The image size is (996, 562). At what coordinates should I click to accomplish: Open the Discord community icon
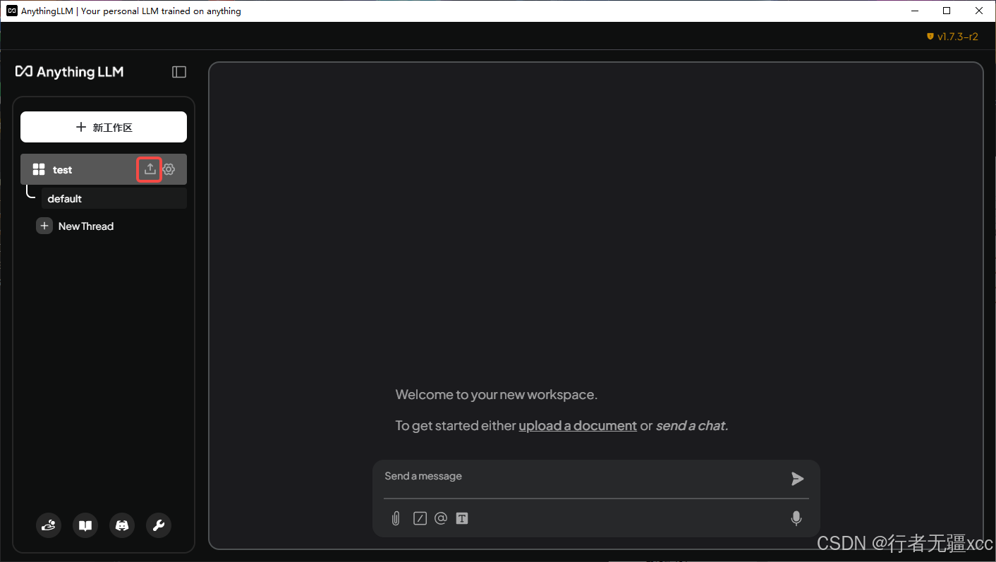122,525
